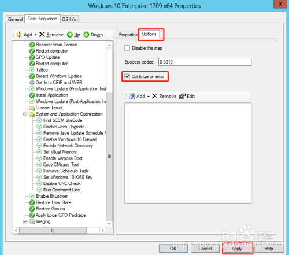Image resolution: width=289 pixels, height=255 pixels.
Task: Click the Apply Local GPO Package icon
Action: coord(32,215)
